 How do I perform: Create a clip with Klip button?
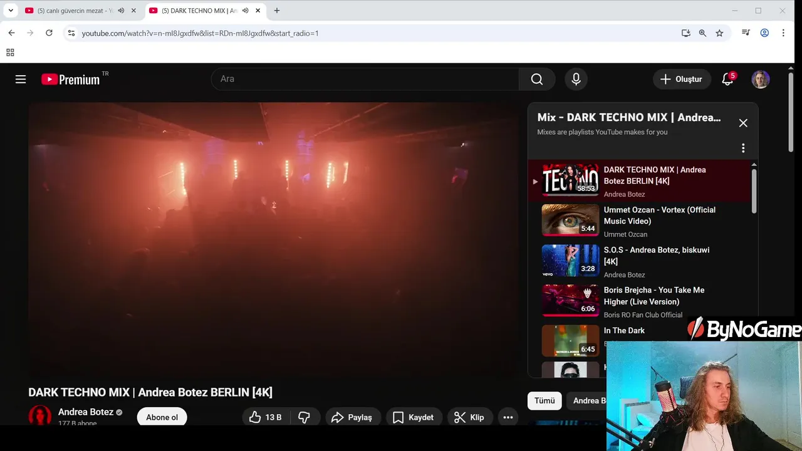pyautogui.click(x=470, y=417)
